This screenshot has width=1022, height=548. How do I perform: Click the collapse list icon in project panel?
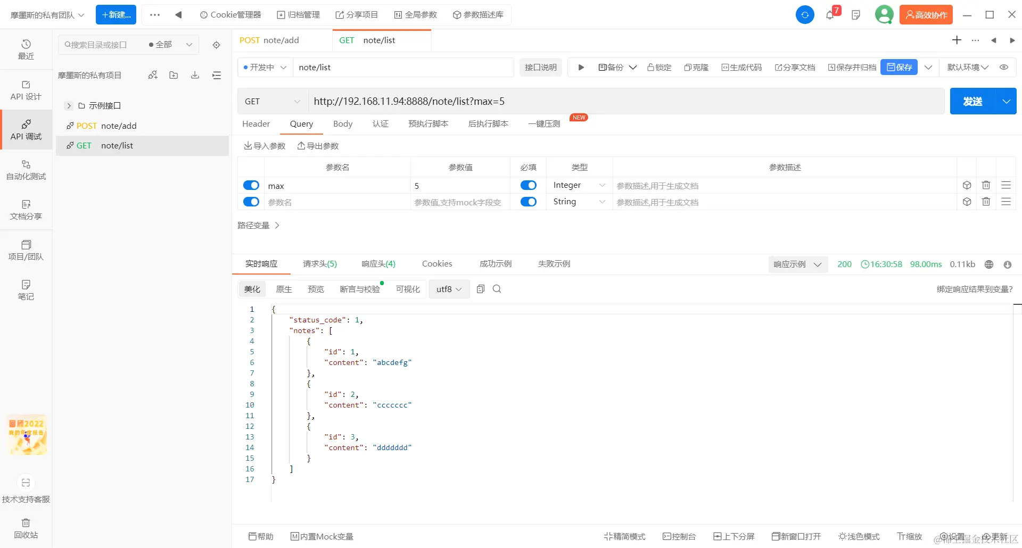217,75
